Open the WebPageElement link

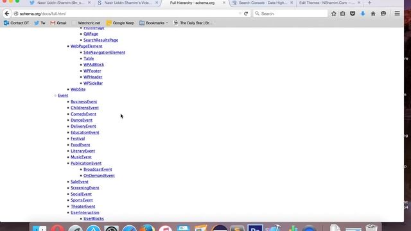coord(87,46)
